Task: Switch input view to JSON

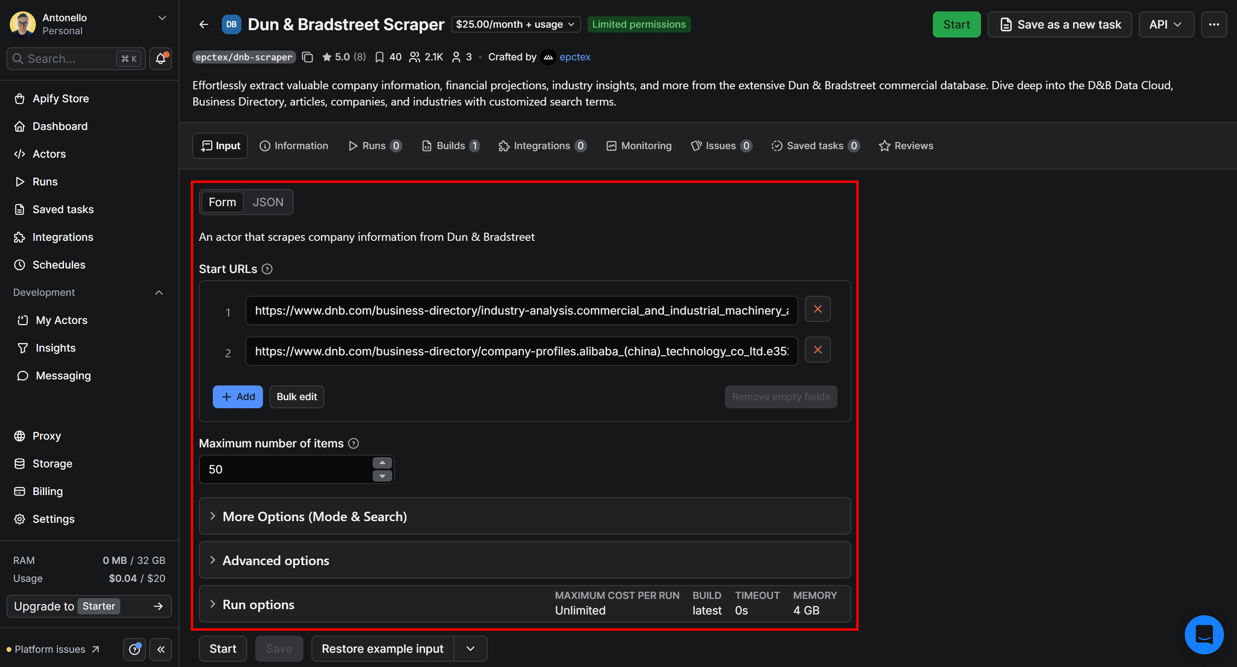Action: pos(268,202)
